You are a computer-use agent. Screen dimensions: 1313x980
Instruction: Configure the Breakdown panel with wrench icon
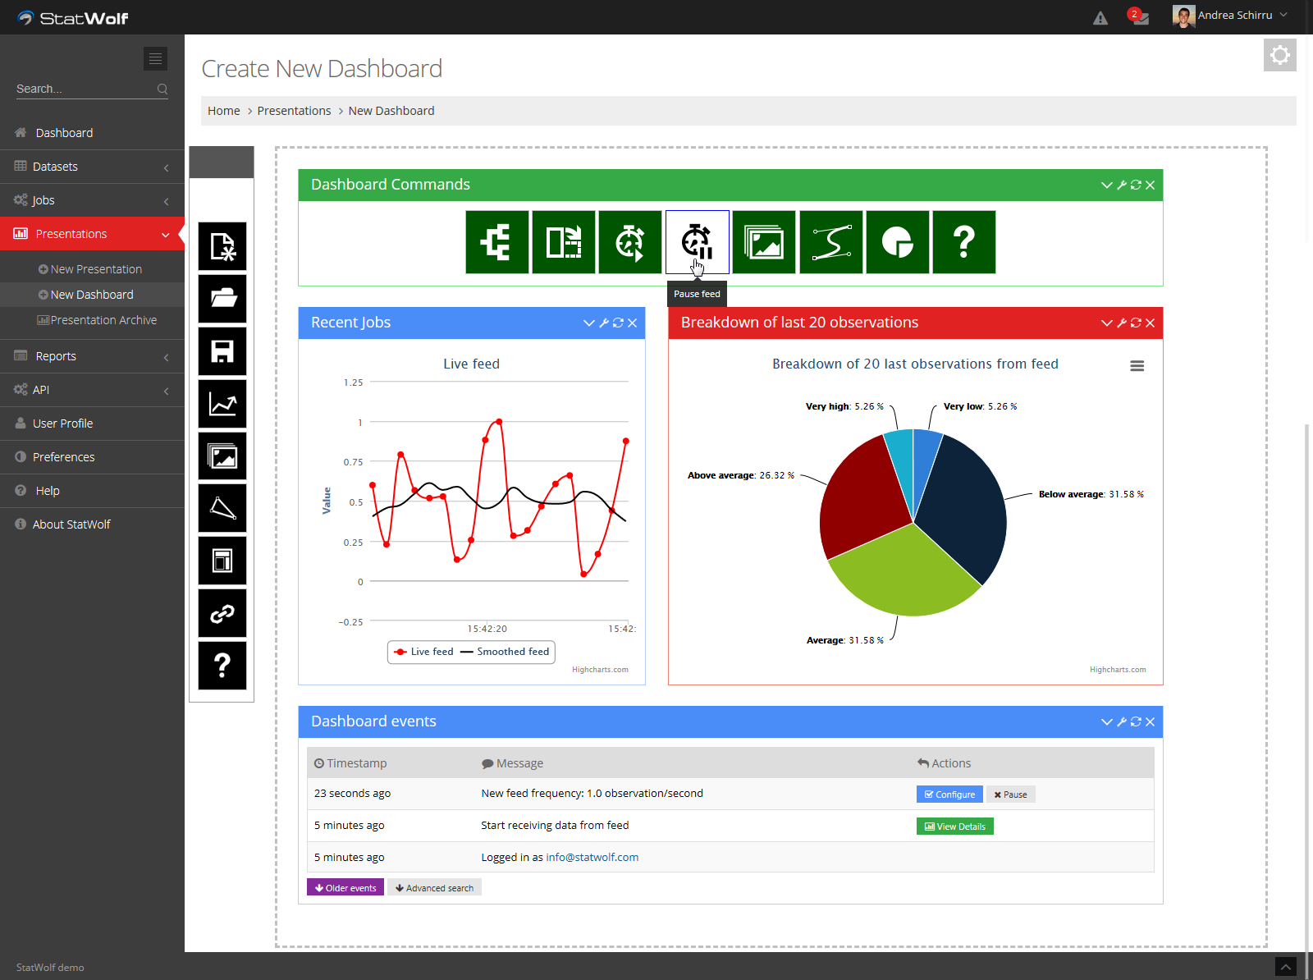point(1122,323)
